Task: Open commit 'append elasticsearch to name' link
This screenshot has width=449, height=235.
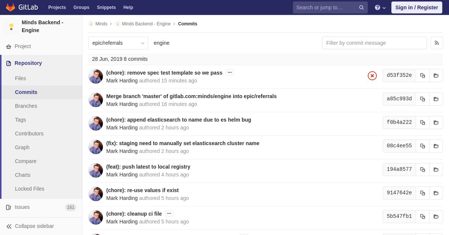Action: click(179, 120)
